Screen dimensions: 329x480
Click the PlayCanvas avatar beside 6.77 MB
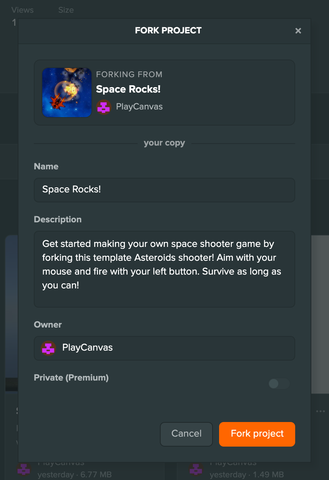24,469
